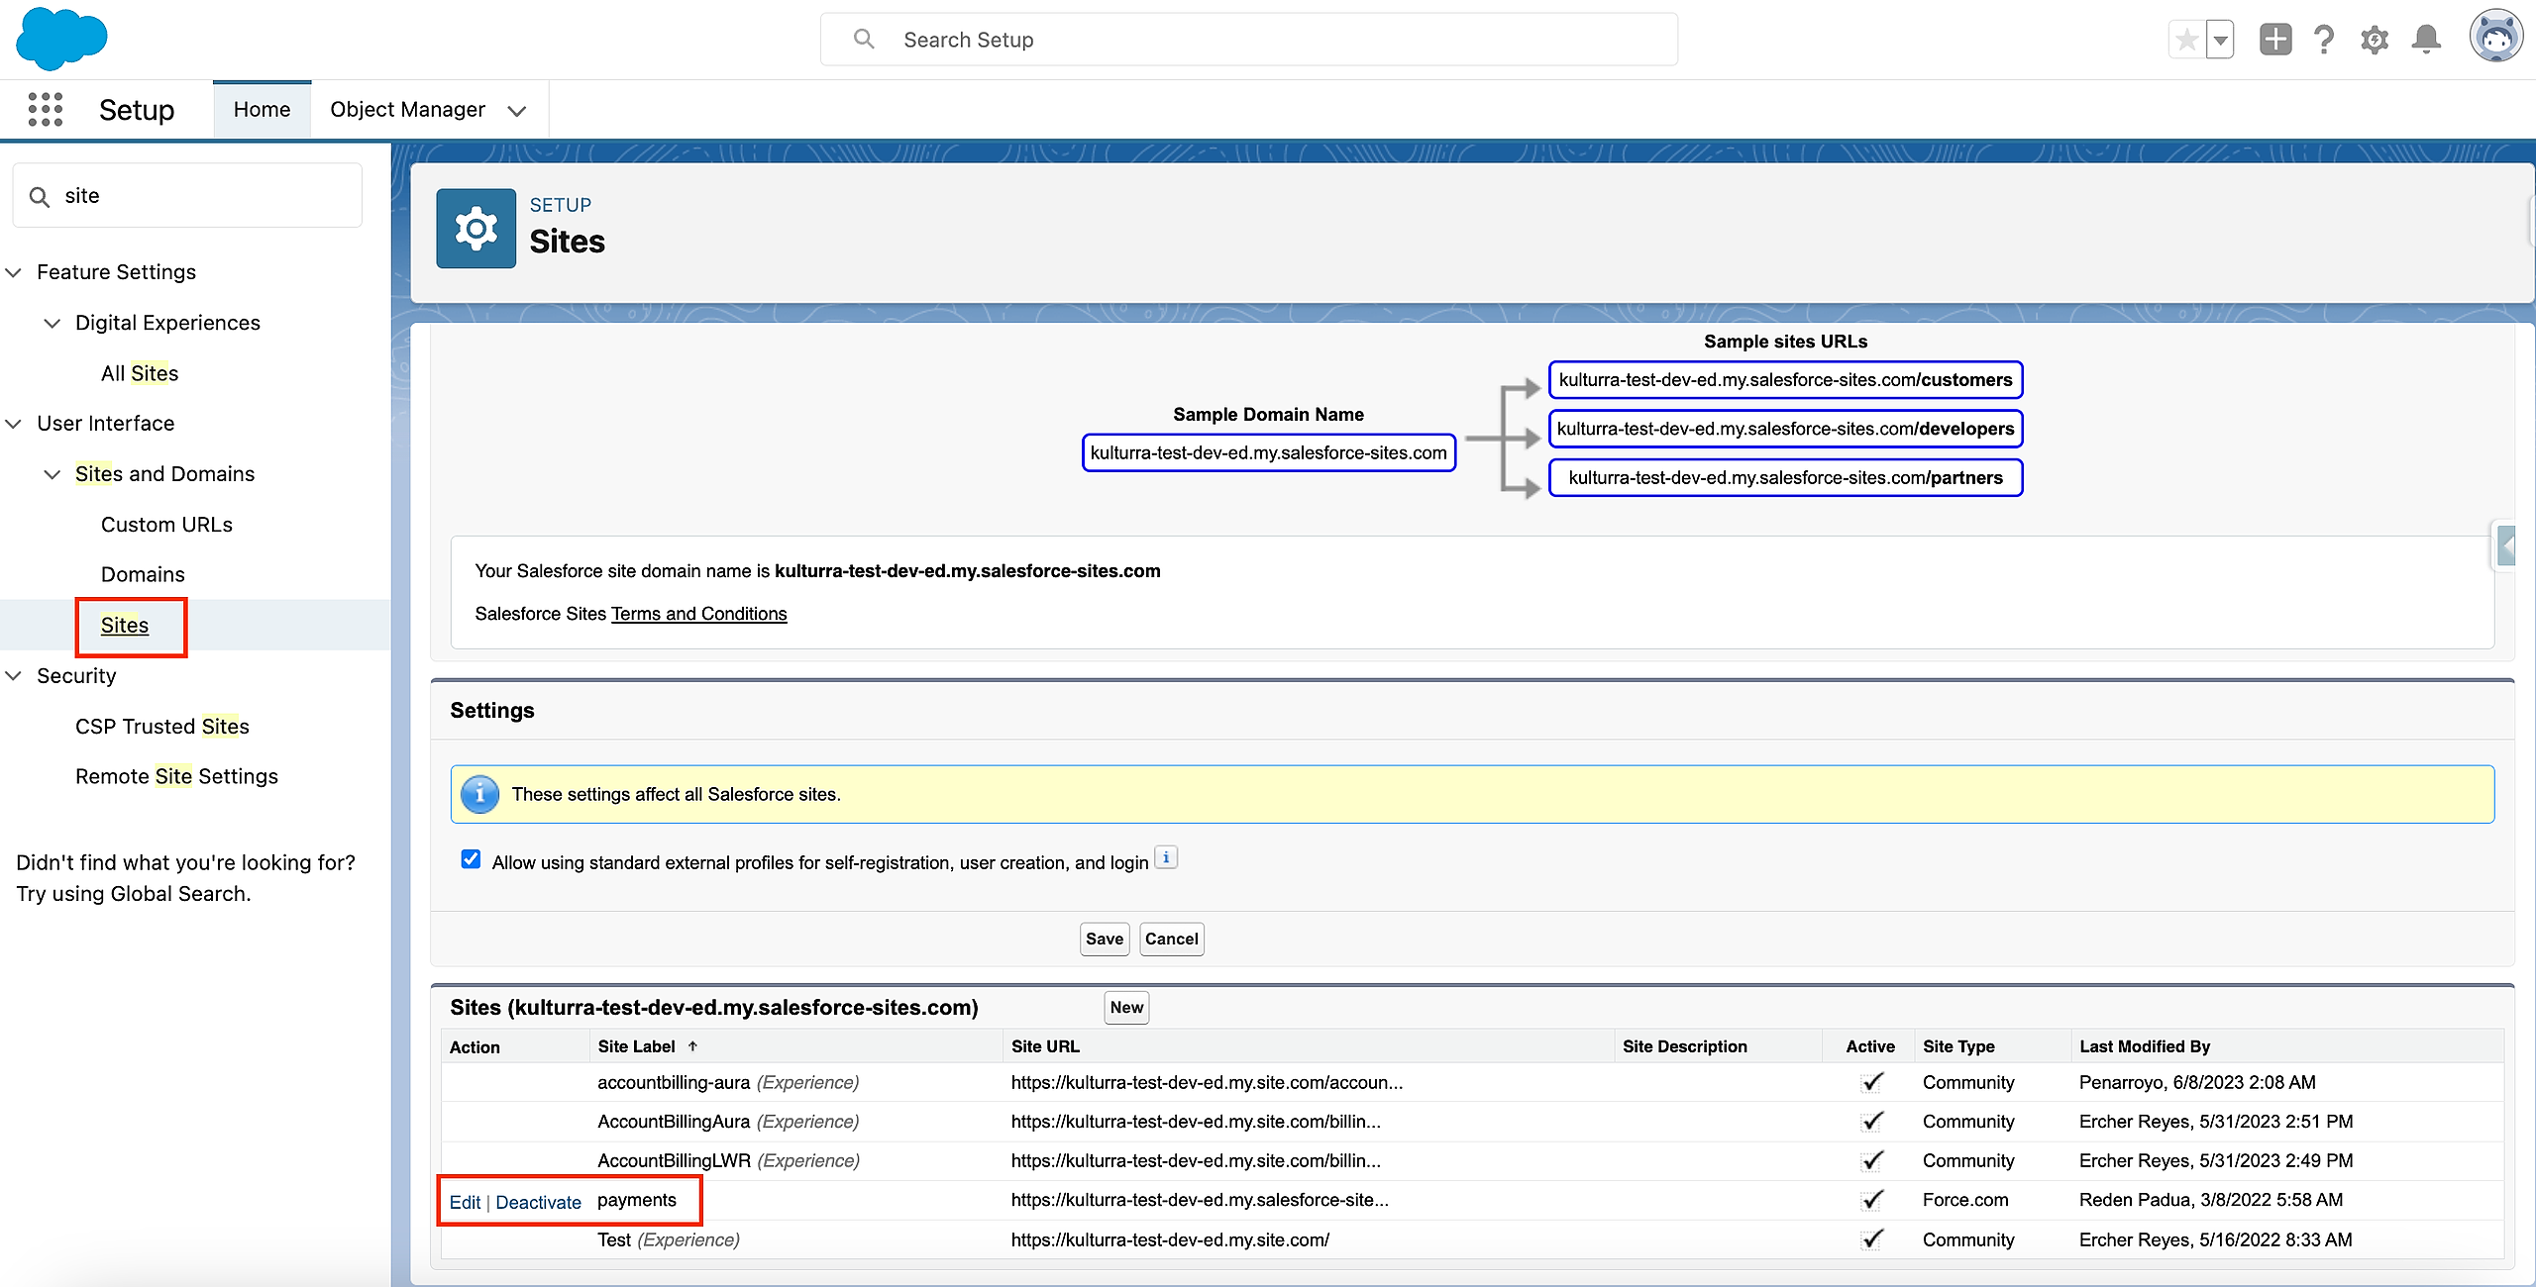Click the Salesforce cloud logo
The height and width of the screenshot is (1287, 2536).
point(61,38)
